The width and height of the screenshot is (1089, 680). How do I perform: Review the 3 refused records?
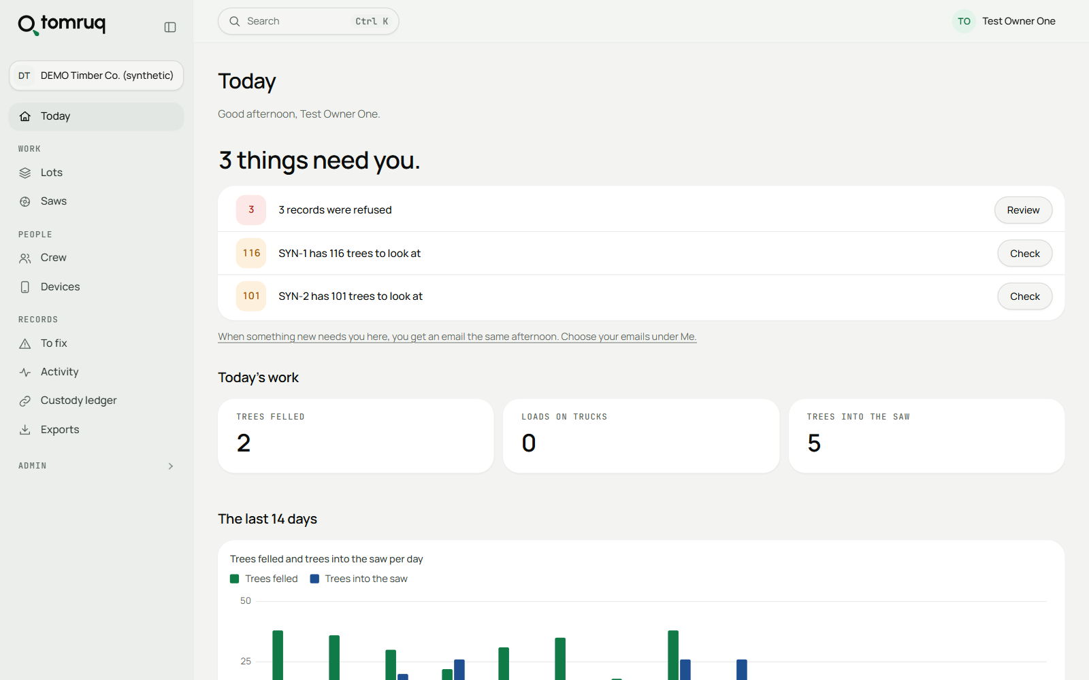point(1023,210)
